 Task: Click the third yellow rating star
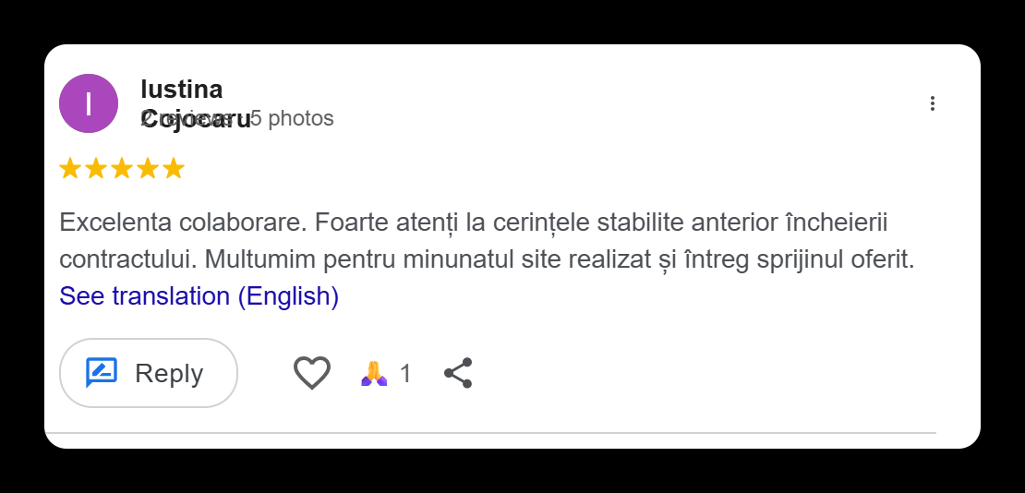click(122, 169)
